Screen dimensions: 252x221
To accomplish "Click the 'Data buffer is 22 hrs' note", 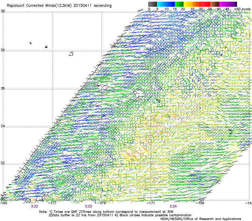I will [82, 215].
